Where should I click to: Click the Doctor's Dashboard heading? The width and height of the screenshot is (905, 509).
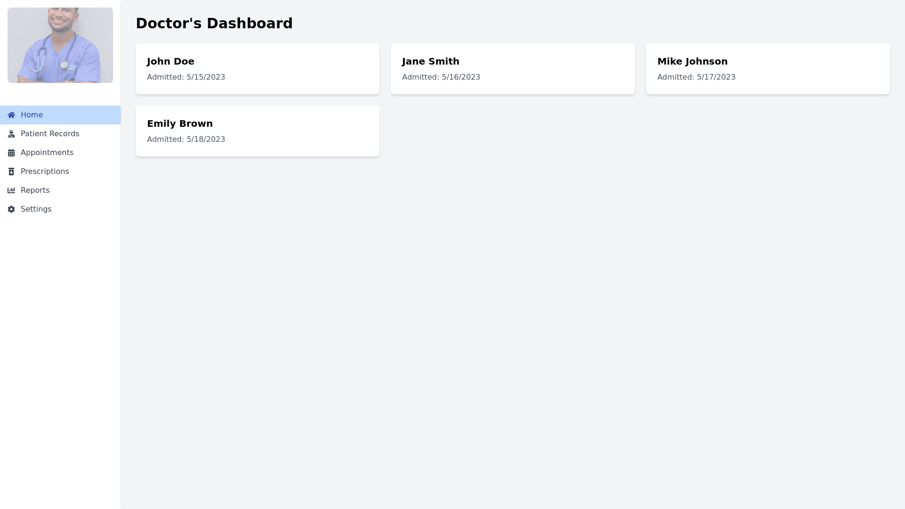[x=214, y=23]
